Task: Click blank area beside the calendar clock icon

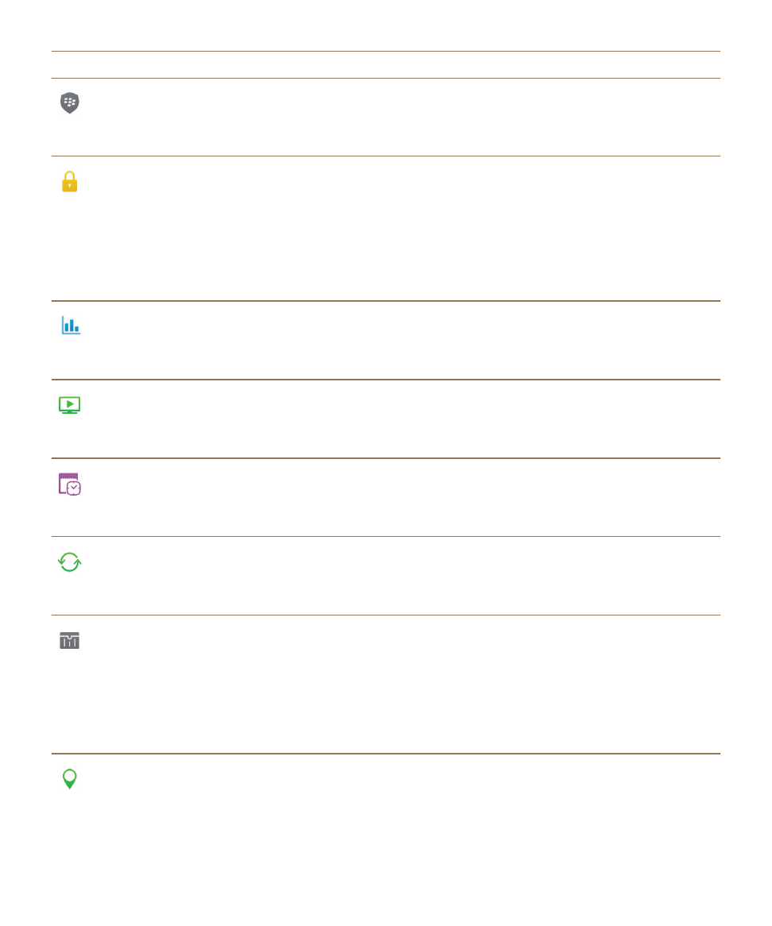Action: (402, 497)
